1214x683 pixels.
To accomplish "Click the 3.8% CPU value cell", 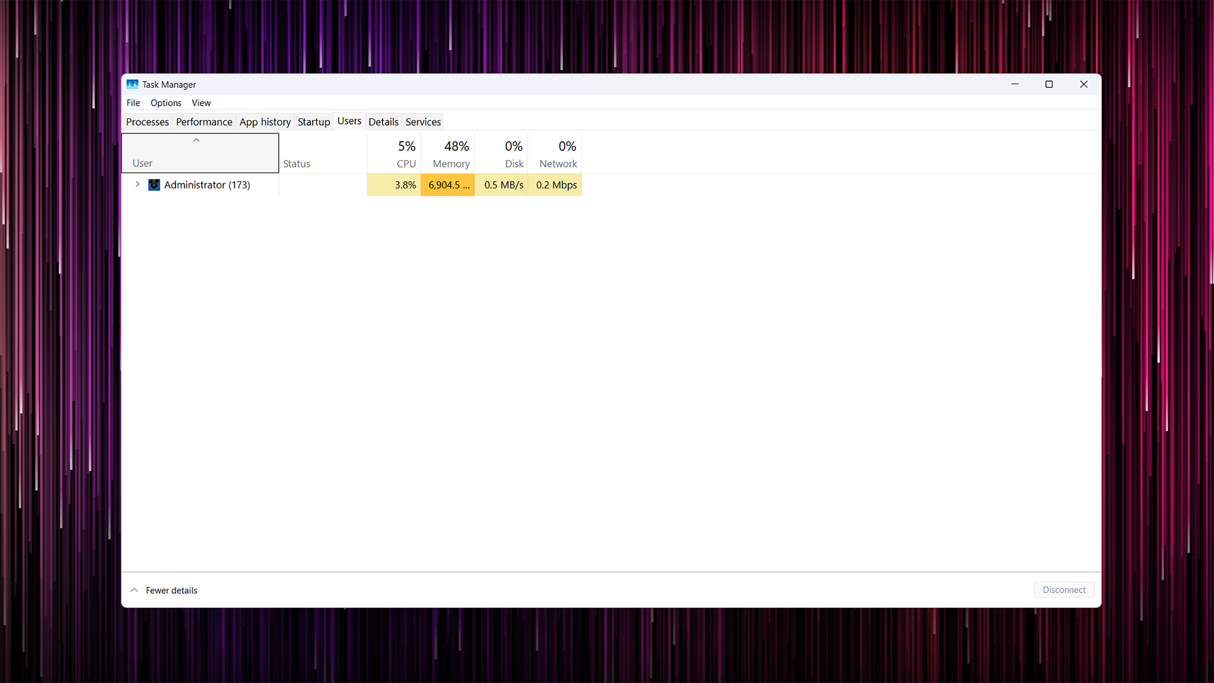I will 393,185.
